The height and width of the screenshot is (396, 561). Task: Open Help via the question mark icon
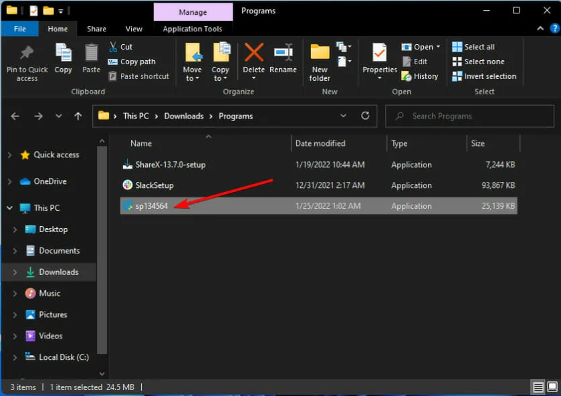(x=554, y=28)
